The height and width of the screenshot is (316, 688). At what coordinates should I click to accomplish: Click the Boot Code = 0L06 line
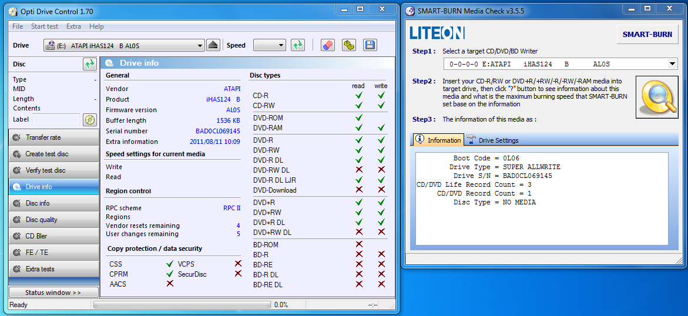pos(486,158)
